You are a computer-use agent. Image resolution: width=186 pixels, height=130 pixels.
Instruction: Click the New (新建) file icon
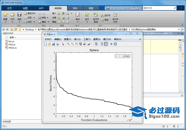tap(5, 15)
